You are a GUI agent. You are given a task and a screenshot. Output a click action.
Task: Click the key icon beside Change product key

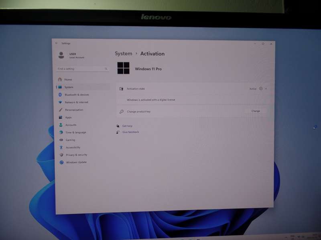click(x=122, y=112)
